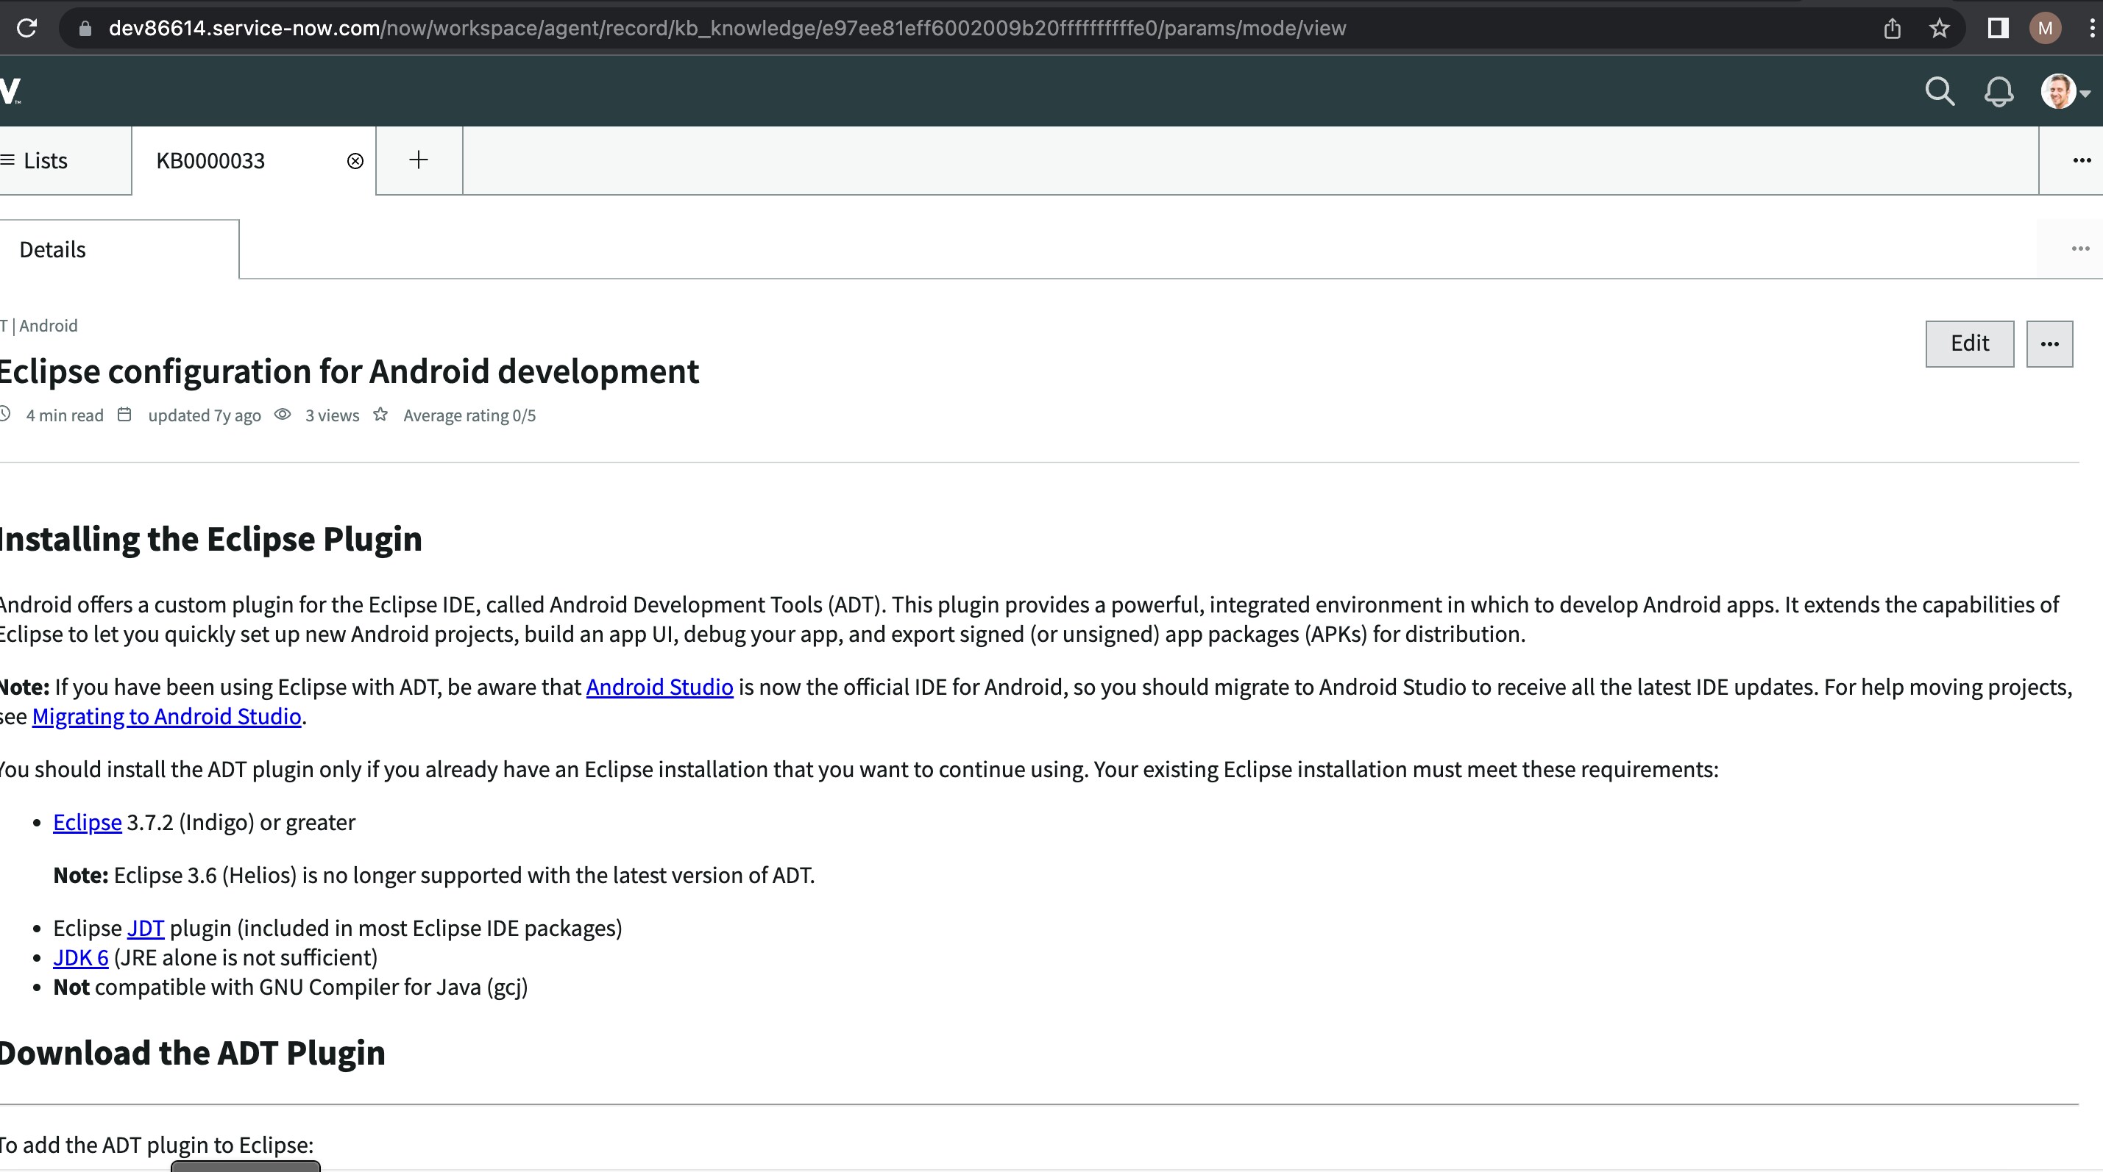Click 'To add the ADT plugin to Eclipse:' text
The image size is (2103, 1172).
pos(157,1146)
